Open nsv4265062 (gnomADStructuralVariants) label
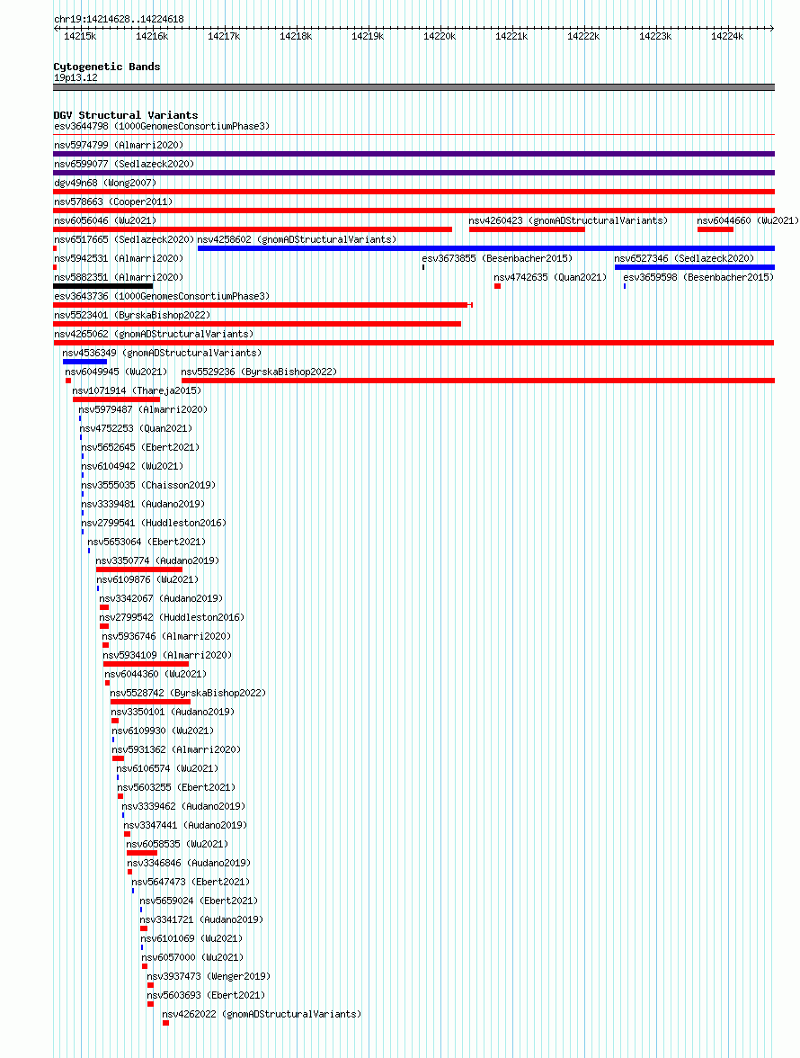The height and width of the screenshot is (1058, 800). pyautogui.click(x=154, y=334)
